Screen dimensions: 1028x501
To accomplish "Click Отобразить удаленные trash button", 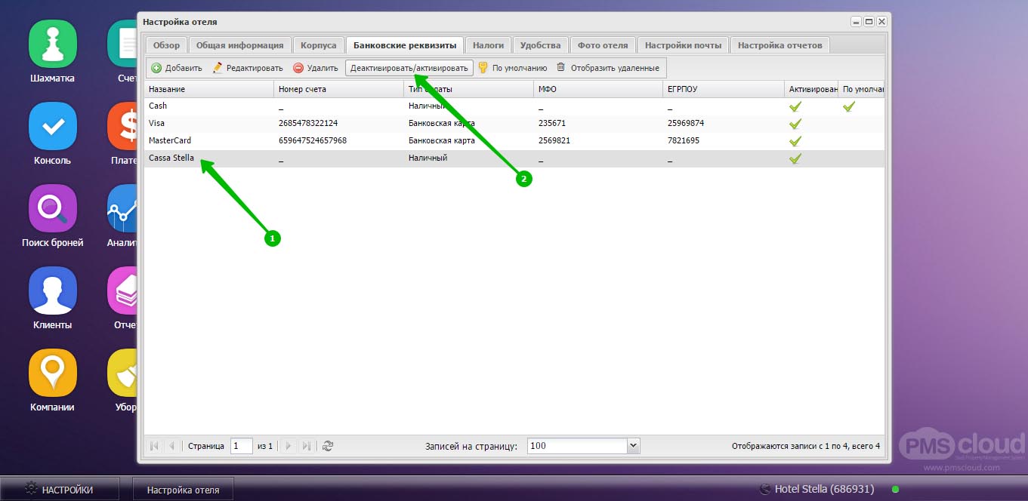I will (x=608, y=68).
